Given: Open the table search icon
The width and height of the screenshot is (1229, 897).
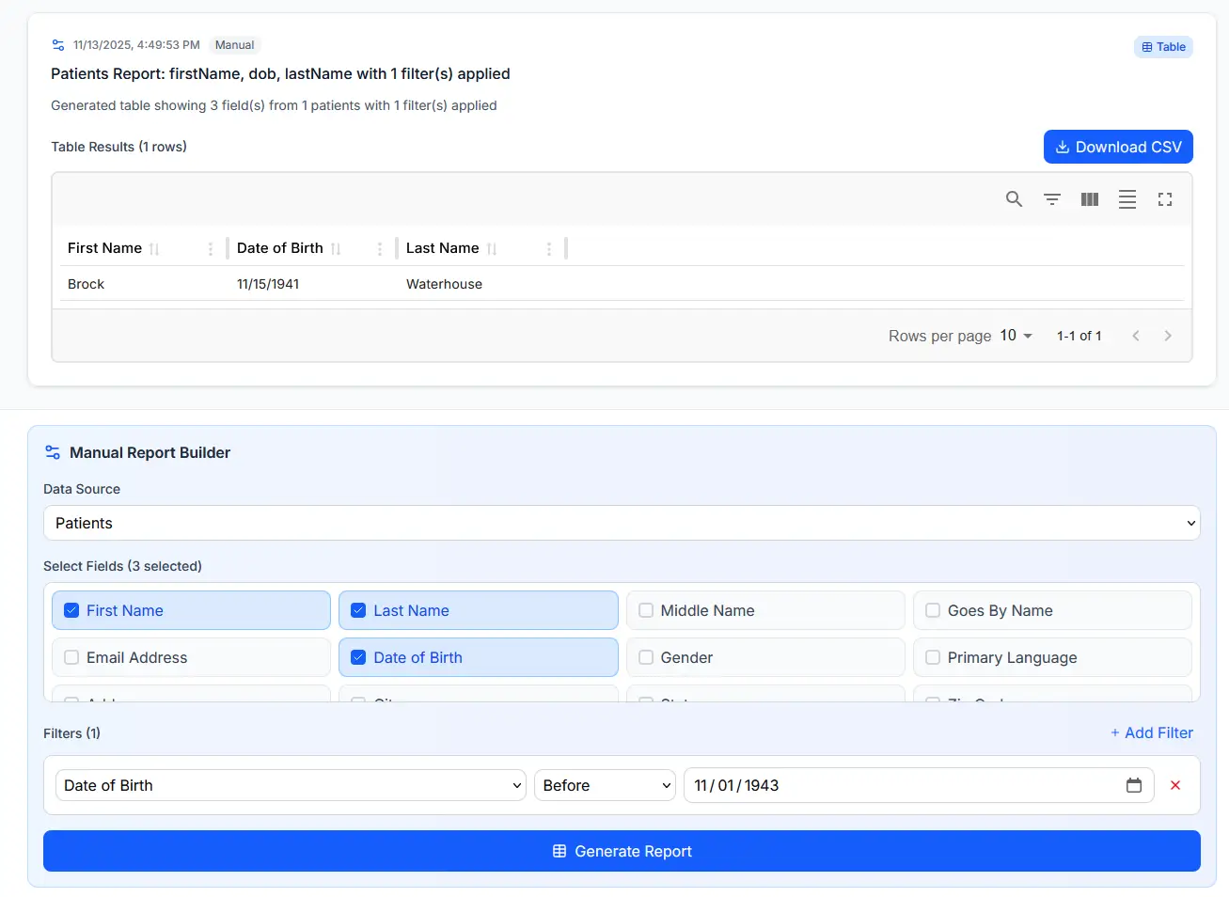Looking at the screenshot, I should (1014, 198).
